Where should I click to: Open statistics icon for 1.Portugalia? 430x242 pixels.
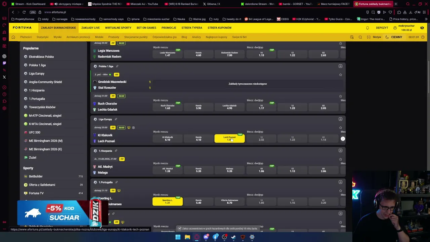pos(340,182)
